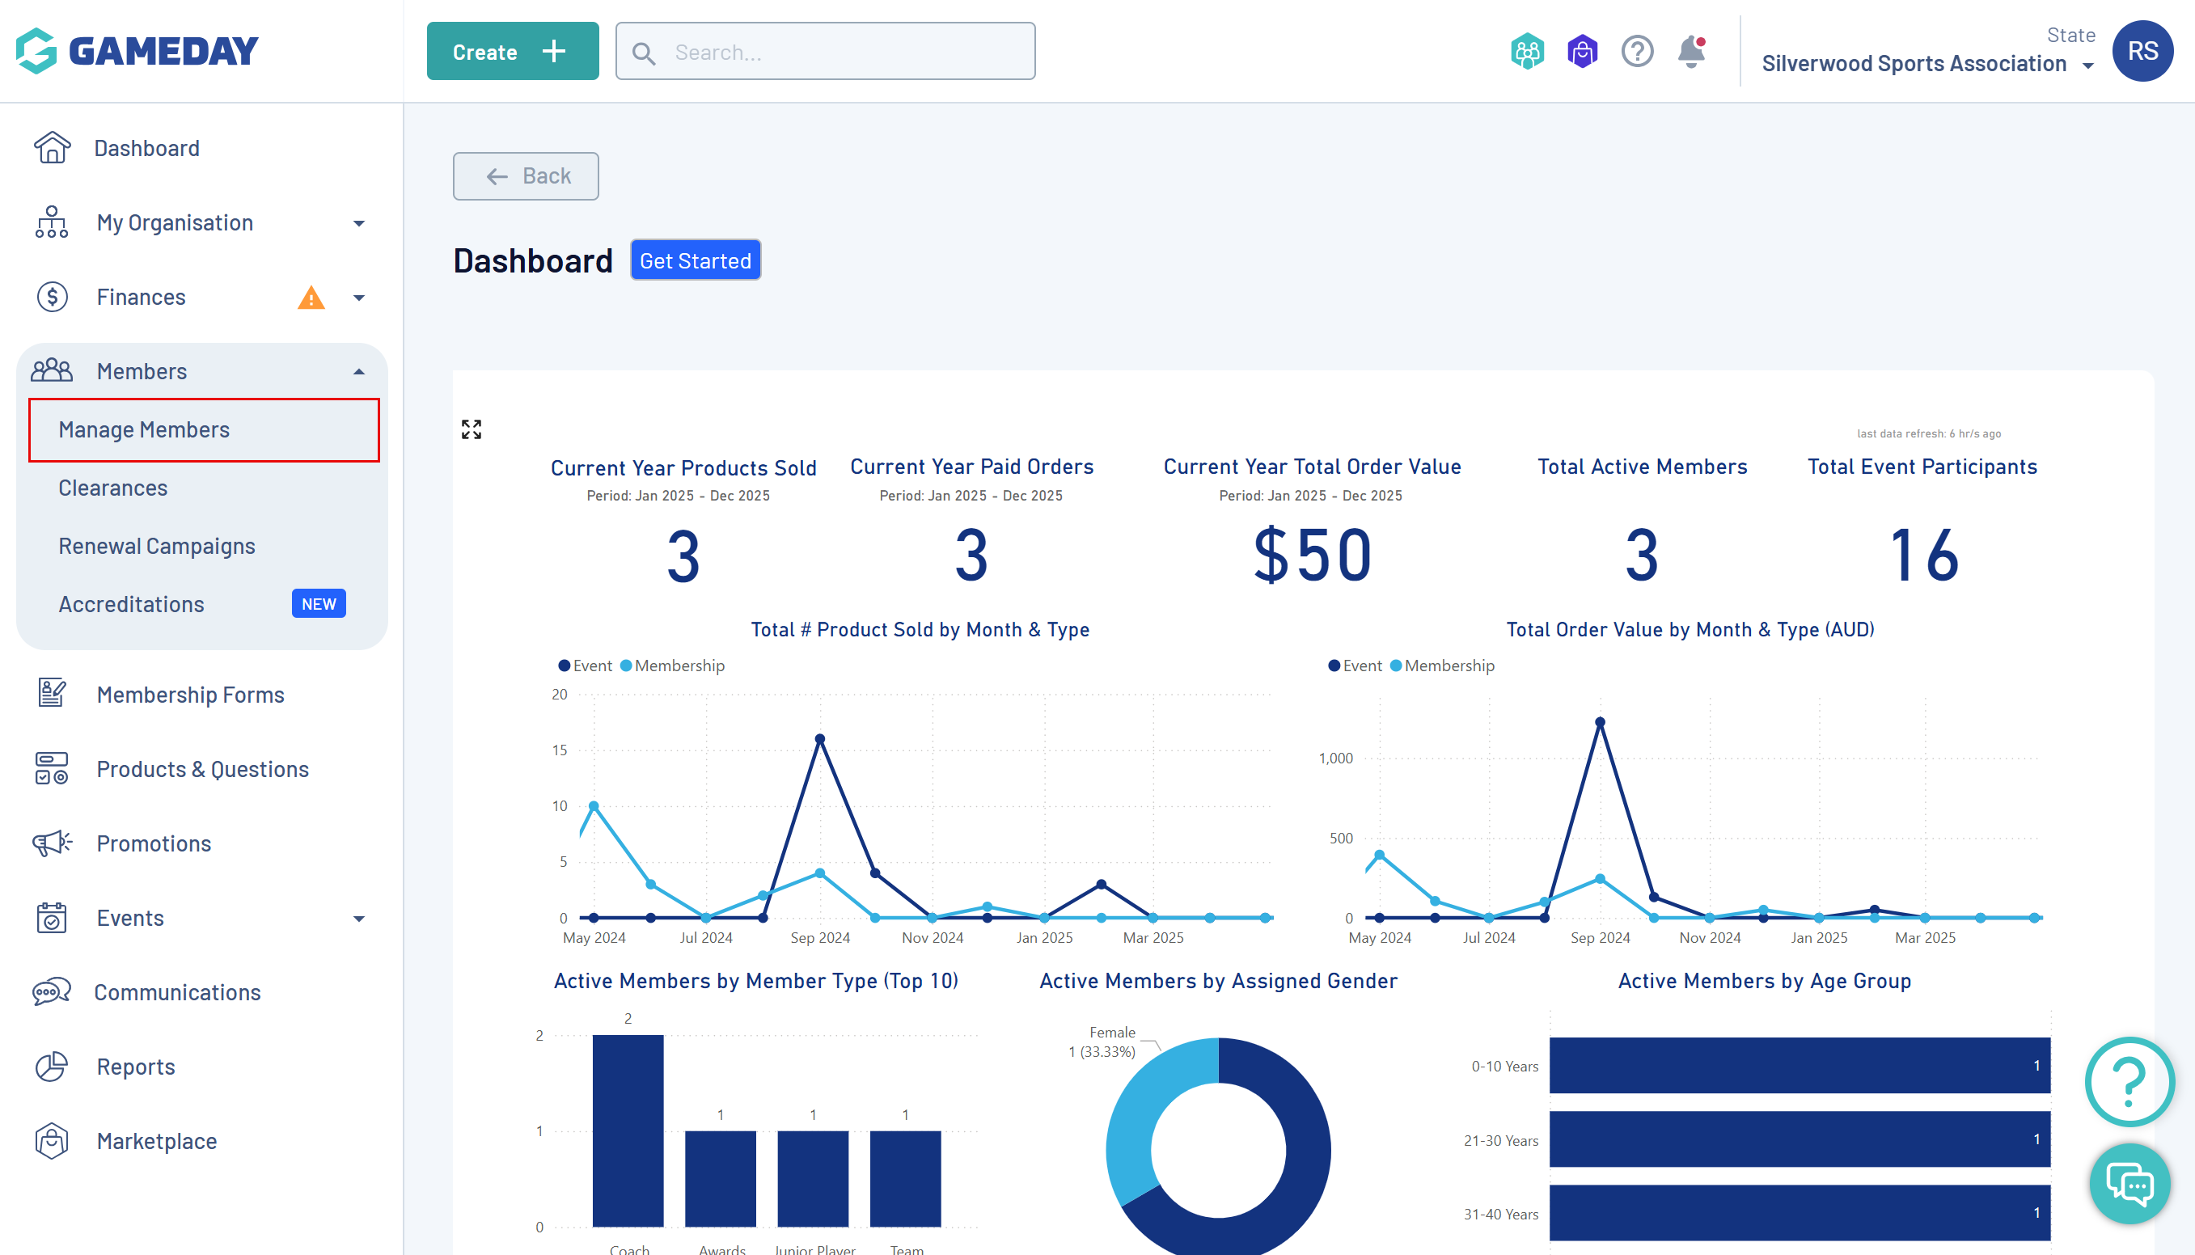Image resolution: width=2195 pixels, height=1255 pixels.
Task: Go to Renewal Campaigns
Action: coord(157,547)
